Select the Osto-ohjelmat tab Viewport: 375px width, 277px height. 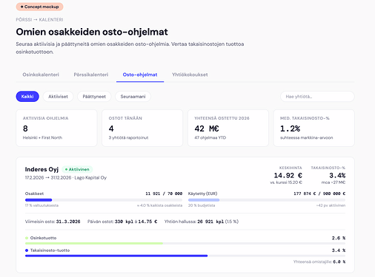coord(140,75)
